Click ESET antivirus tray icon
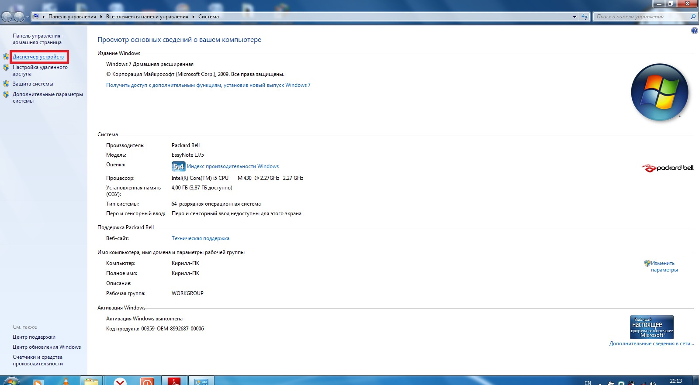699x385 pixels. 621,383
